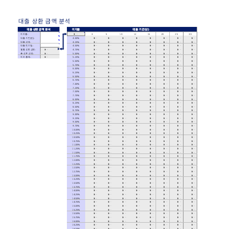Click the 3 year column header
This screenshot has height=229, width=227.
(x=92, y=34)
